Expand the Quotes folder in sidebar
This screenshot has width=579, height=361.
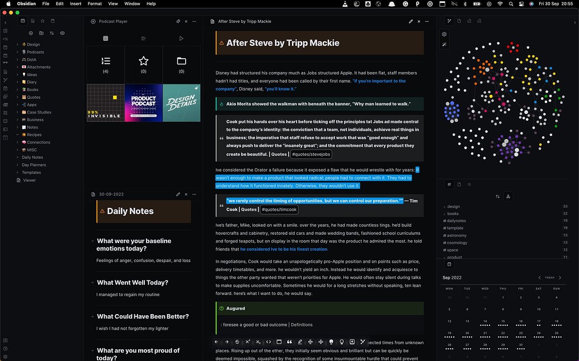pos(18,97)
